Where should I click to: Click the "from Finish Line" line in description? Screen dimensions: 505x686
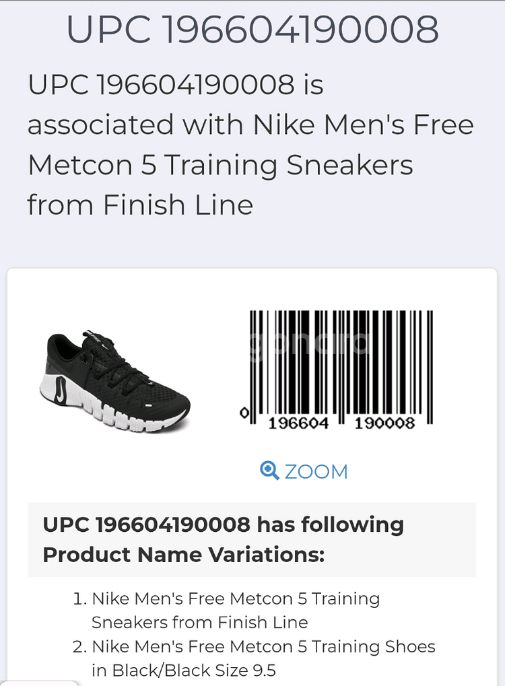(140, 205)
